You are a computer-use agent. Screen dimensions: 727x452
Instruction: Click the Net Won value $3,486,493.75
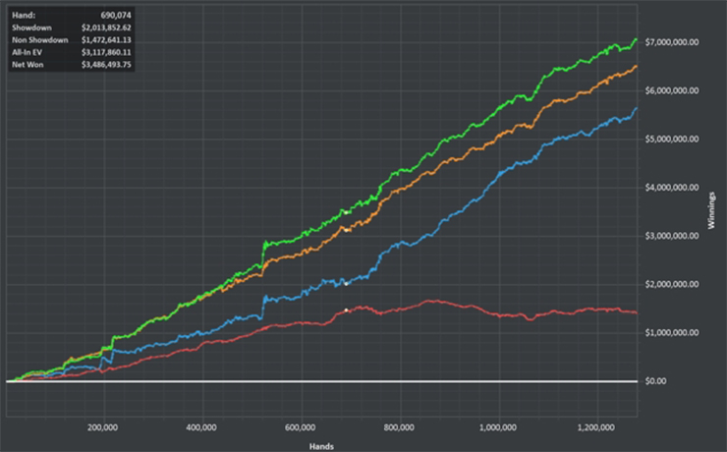(106, 65)
